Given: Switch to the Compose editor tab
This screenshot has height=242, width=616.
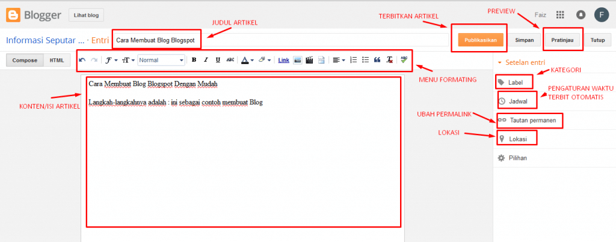Looking at the screenshot, I should [x=25, y=60].
